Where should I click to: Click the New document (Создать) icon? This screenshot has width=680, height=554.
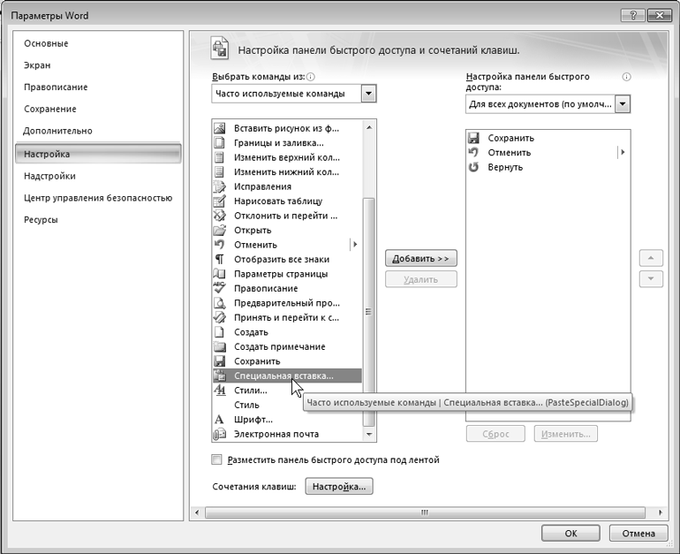pyautogui.click(x=220, y=332)
